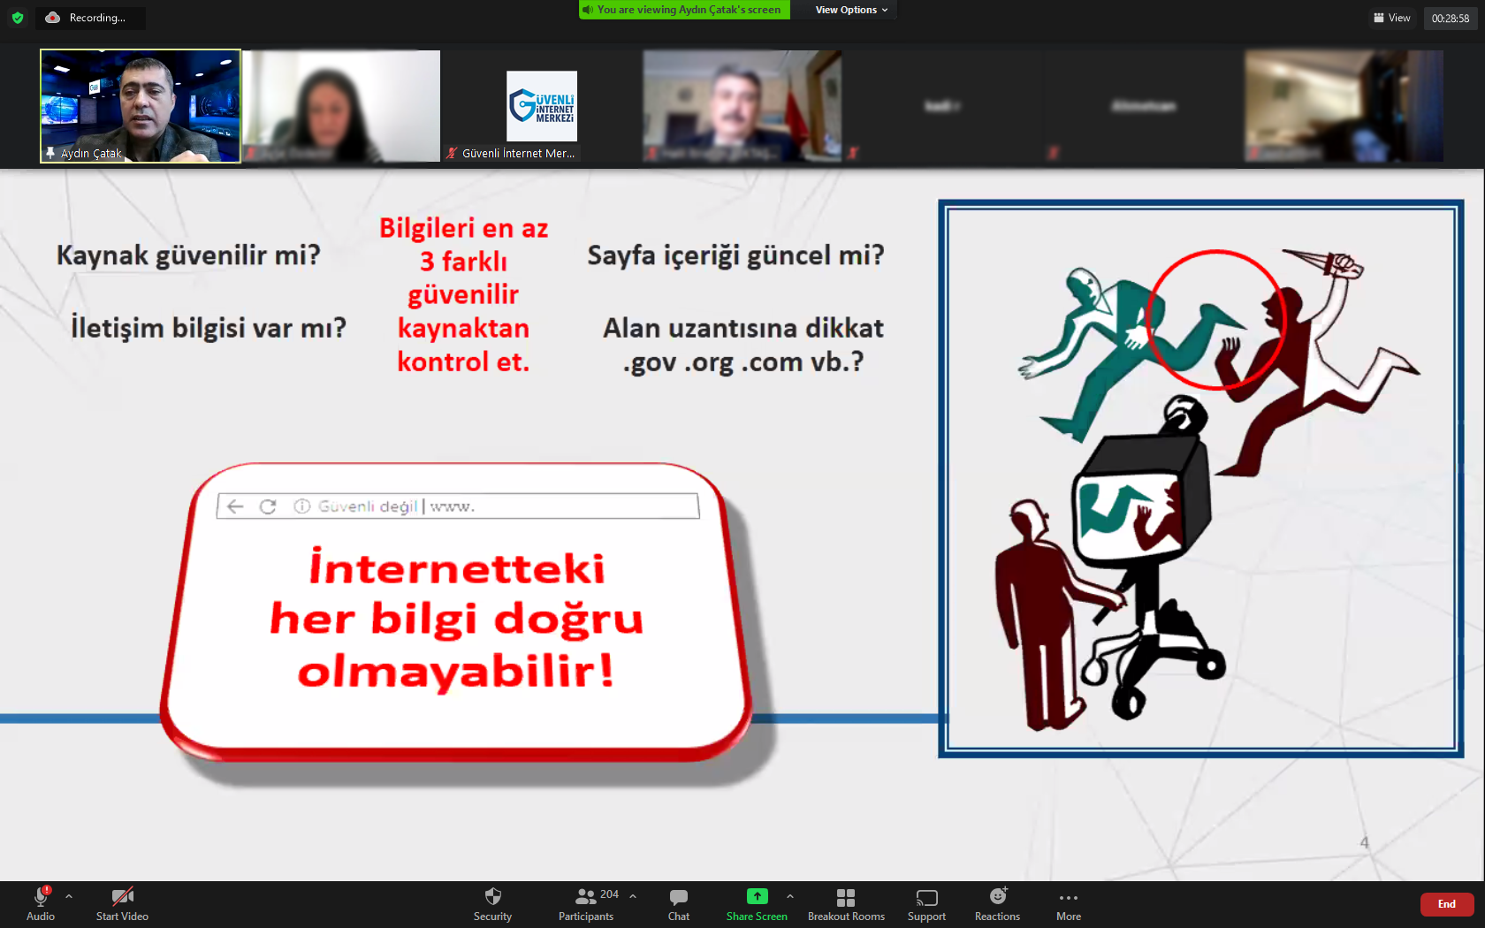This screenshot has width=1485, height=928.
Task: Click the red 'Bilgileri en az' text
Action: pos(464,228)
